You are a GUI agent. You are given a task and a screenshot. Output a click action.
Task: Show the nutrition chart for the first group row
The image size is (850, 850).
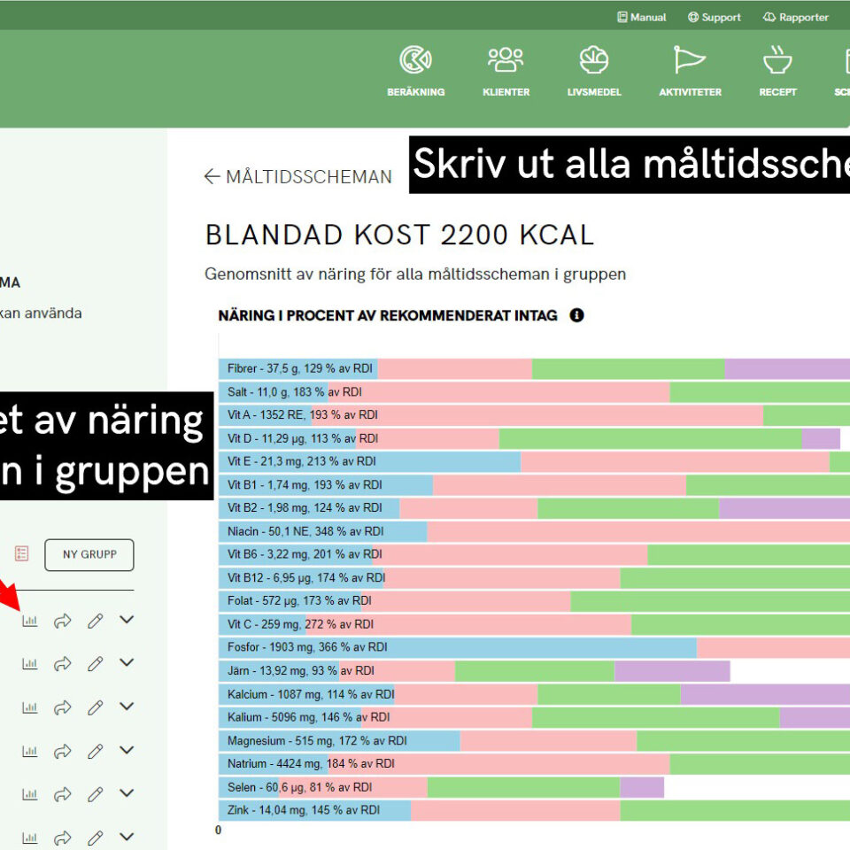pyautogui.click(x=30, y=621)
